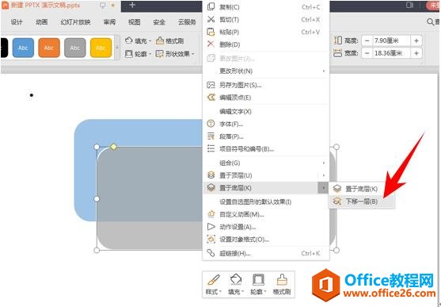Click the plus icon to add new tab
Screen dimensions: 441x307
click(x=132, y=5)
